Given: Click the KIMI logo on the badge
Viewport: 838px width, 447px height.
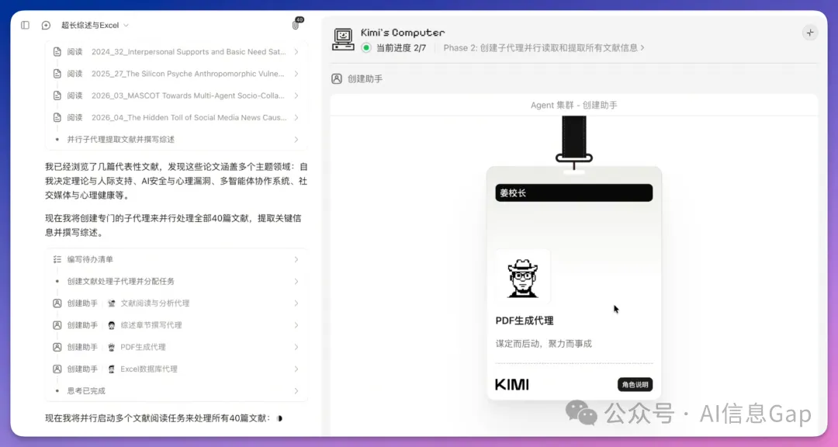Looking at the screenshot, I should coord(511,385).
